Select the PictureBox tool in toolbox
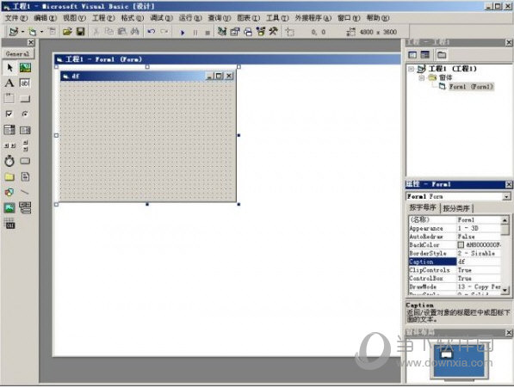Image resolution: width=514 pixels, height=388 pixels. [x=25, y=67]
